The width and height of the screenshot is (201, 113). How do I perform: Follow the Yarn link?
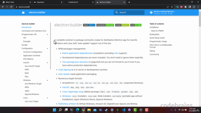tap(116, 53)
